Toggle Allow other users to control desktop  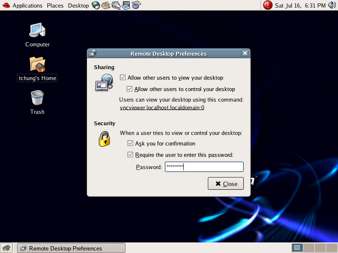tap(129, 89)
